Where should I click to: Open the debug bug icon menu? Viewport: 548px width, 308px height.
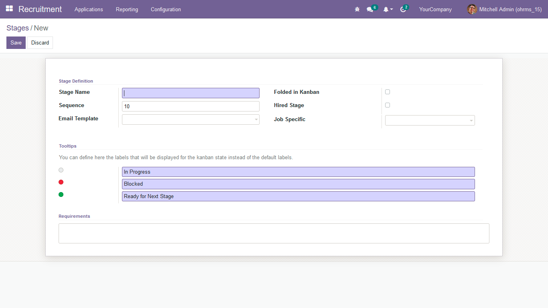pyautogui.click(x=357, y=9)
